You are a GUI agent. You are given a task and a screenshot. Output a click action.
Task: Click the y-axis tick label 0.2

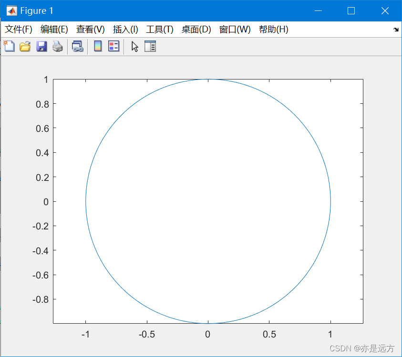[42, 178]
